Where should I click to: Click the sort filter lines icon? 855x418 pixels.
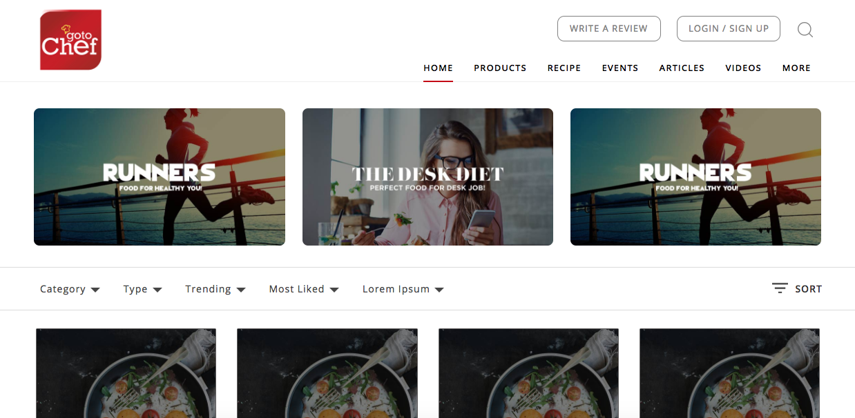click(780, 288)
